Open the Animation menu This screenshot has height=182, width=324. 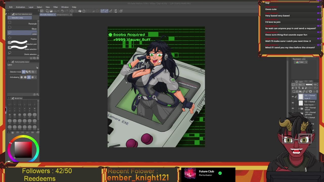point(20,7)
